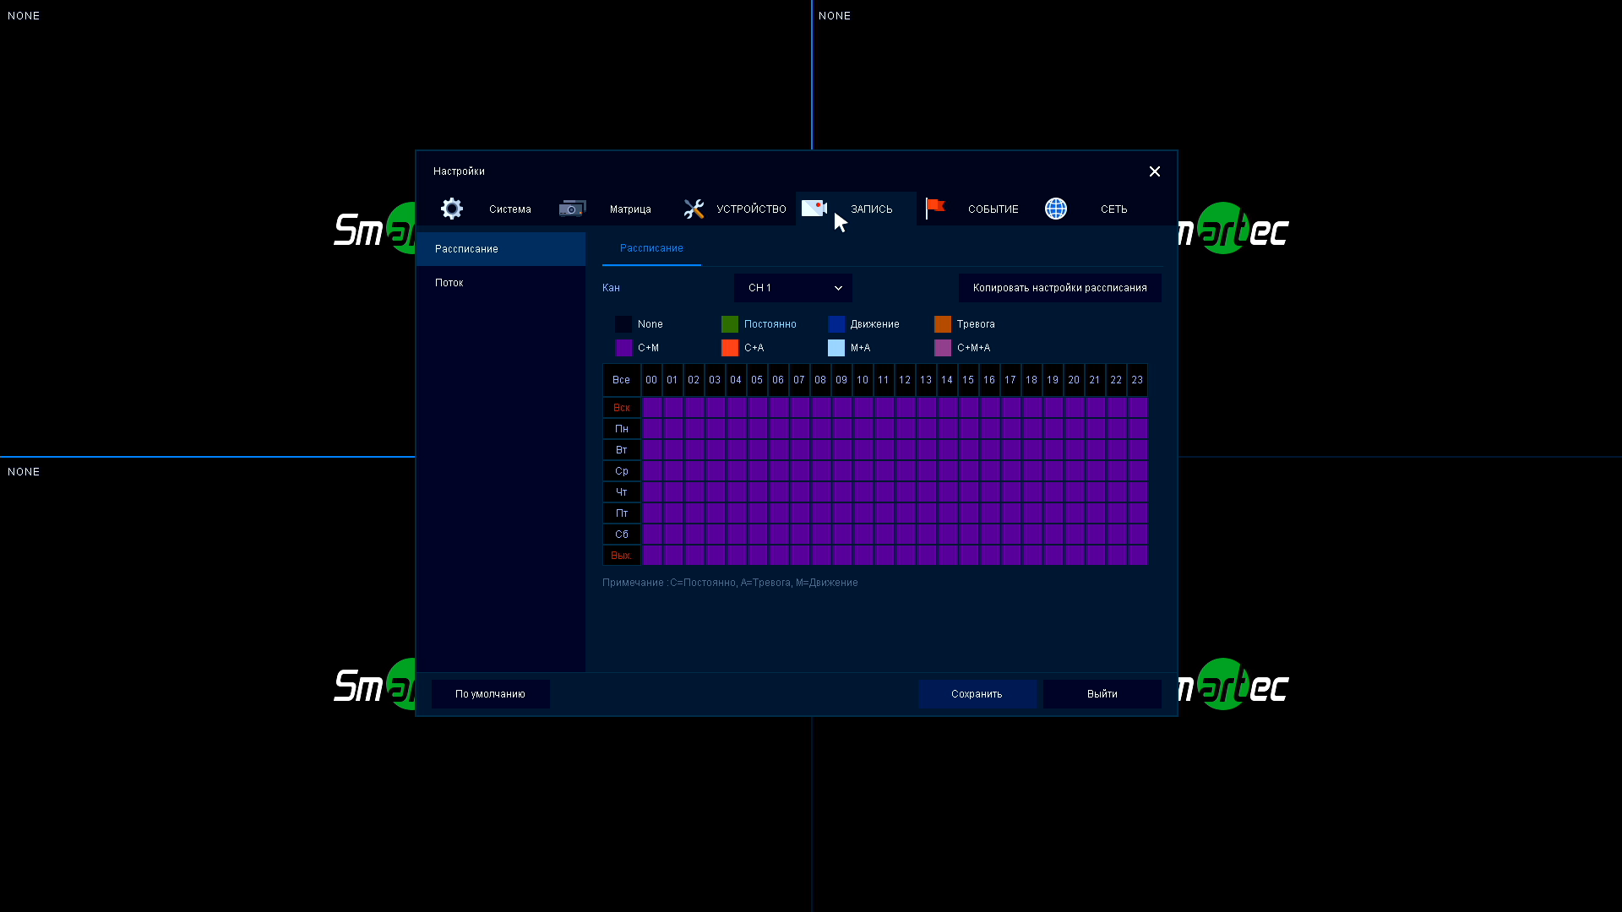Click the gear icon for Система

(x=452, y=209)
